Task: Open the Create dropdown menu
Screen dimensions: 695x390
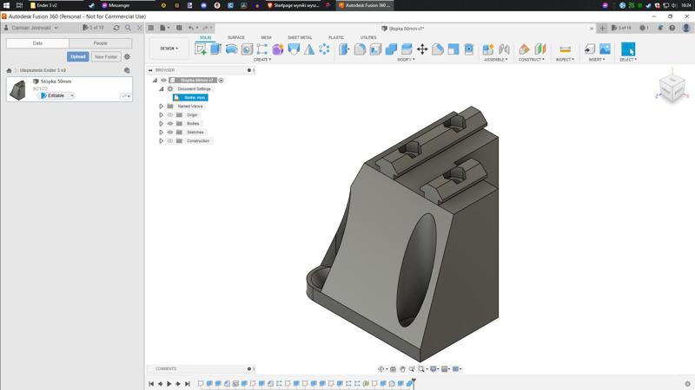Action: click(x=262, y=60)
